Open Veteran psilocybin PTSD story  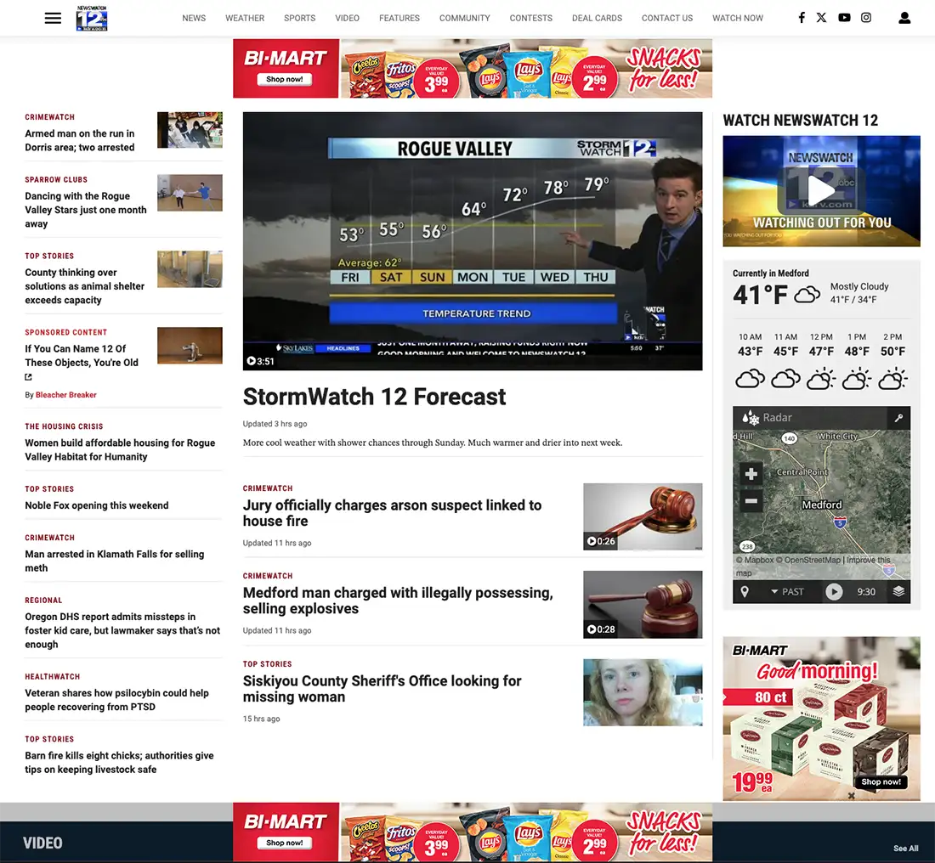tap(117, 700)
